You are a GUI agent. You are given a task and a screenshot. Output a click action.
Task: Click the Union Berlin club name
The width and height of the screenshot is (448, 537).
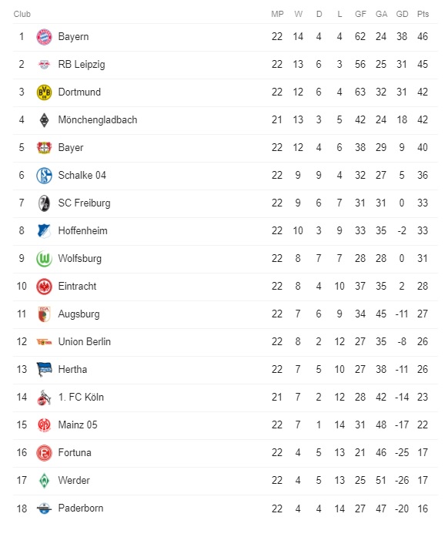85,342
